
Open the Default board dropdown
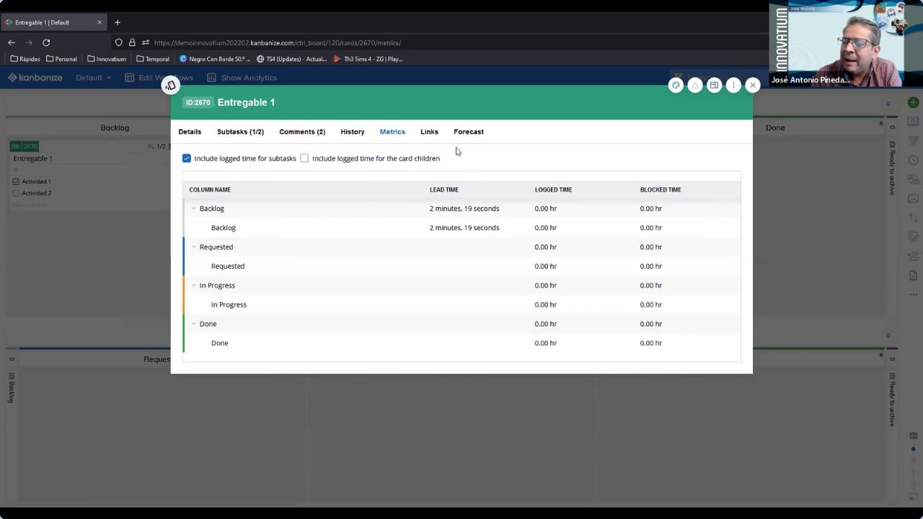93,78
